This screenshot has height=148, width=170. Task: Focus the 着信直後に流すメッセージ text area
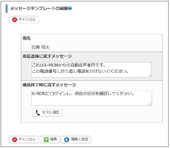pos(91,69)
